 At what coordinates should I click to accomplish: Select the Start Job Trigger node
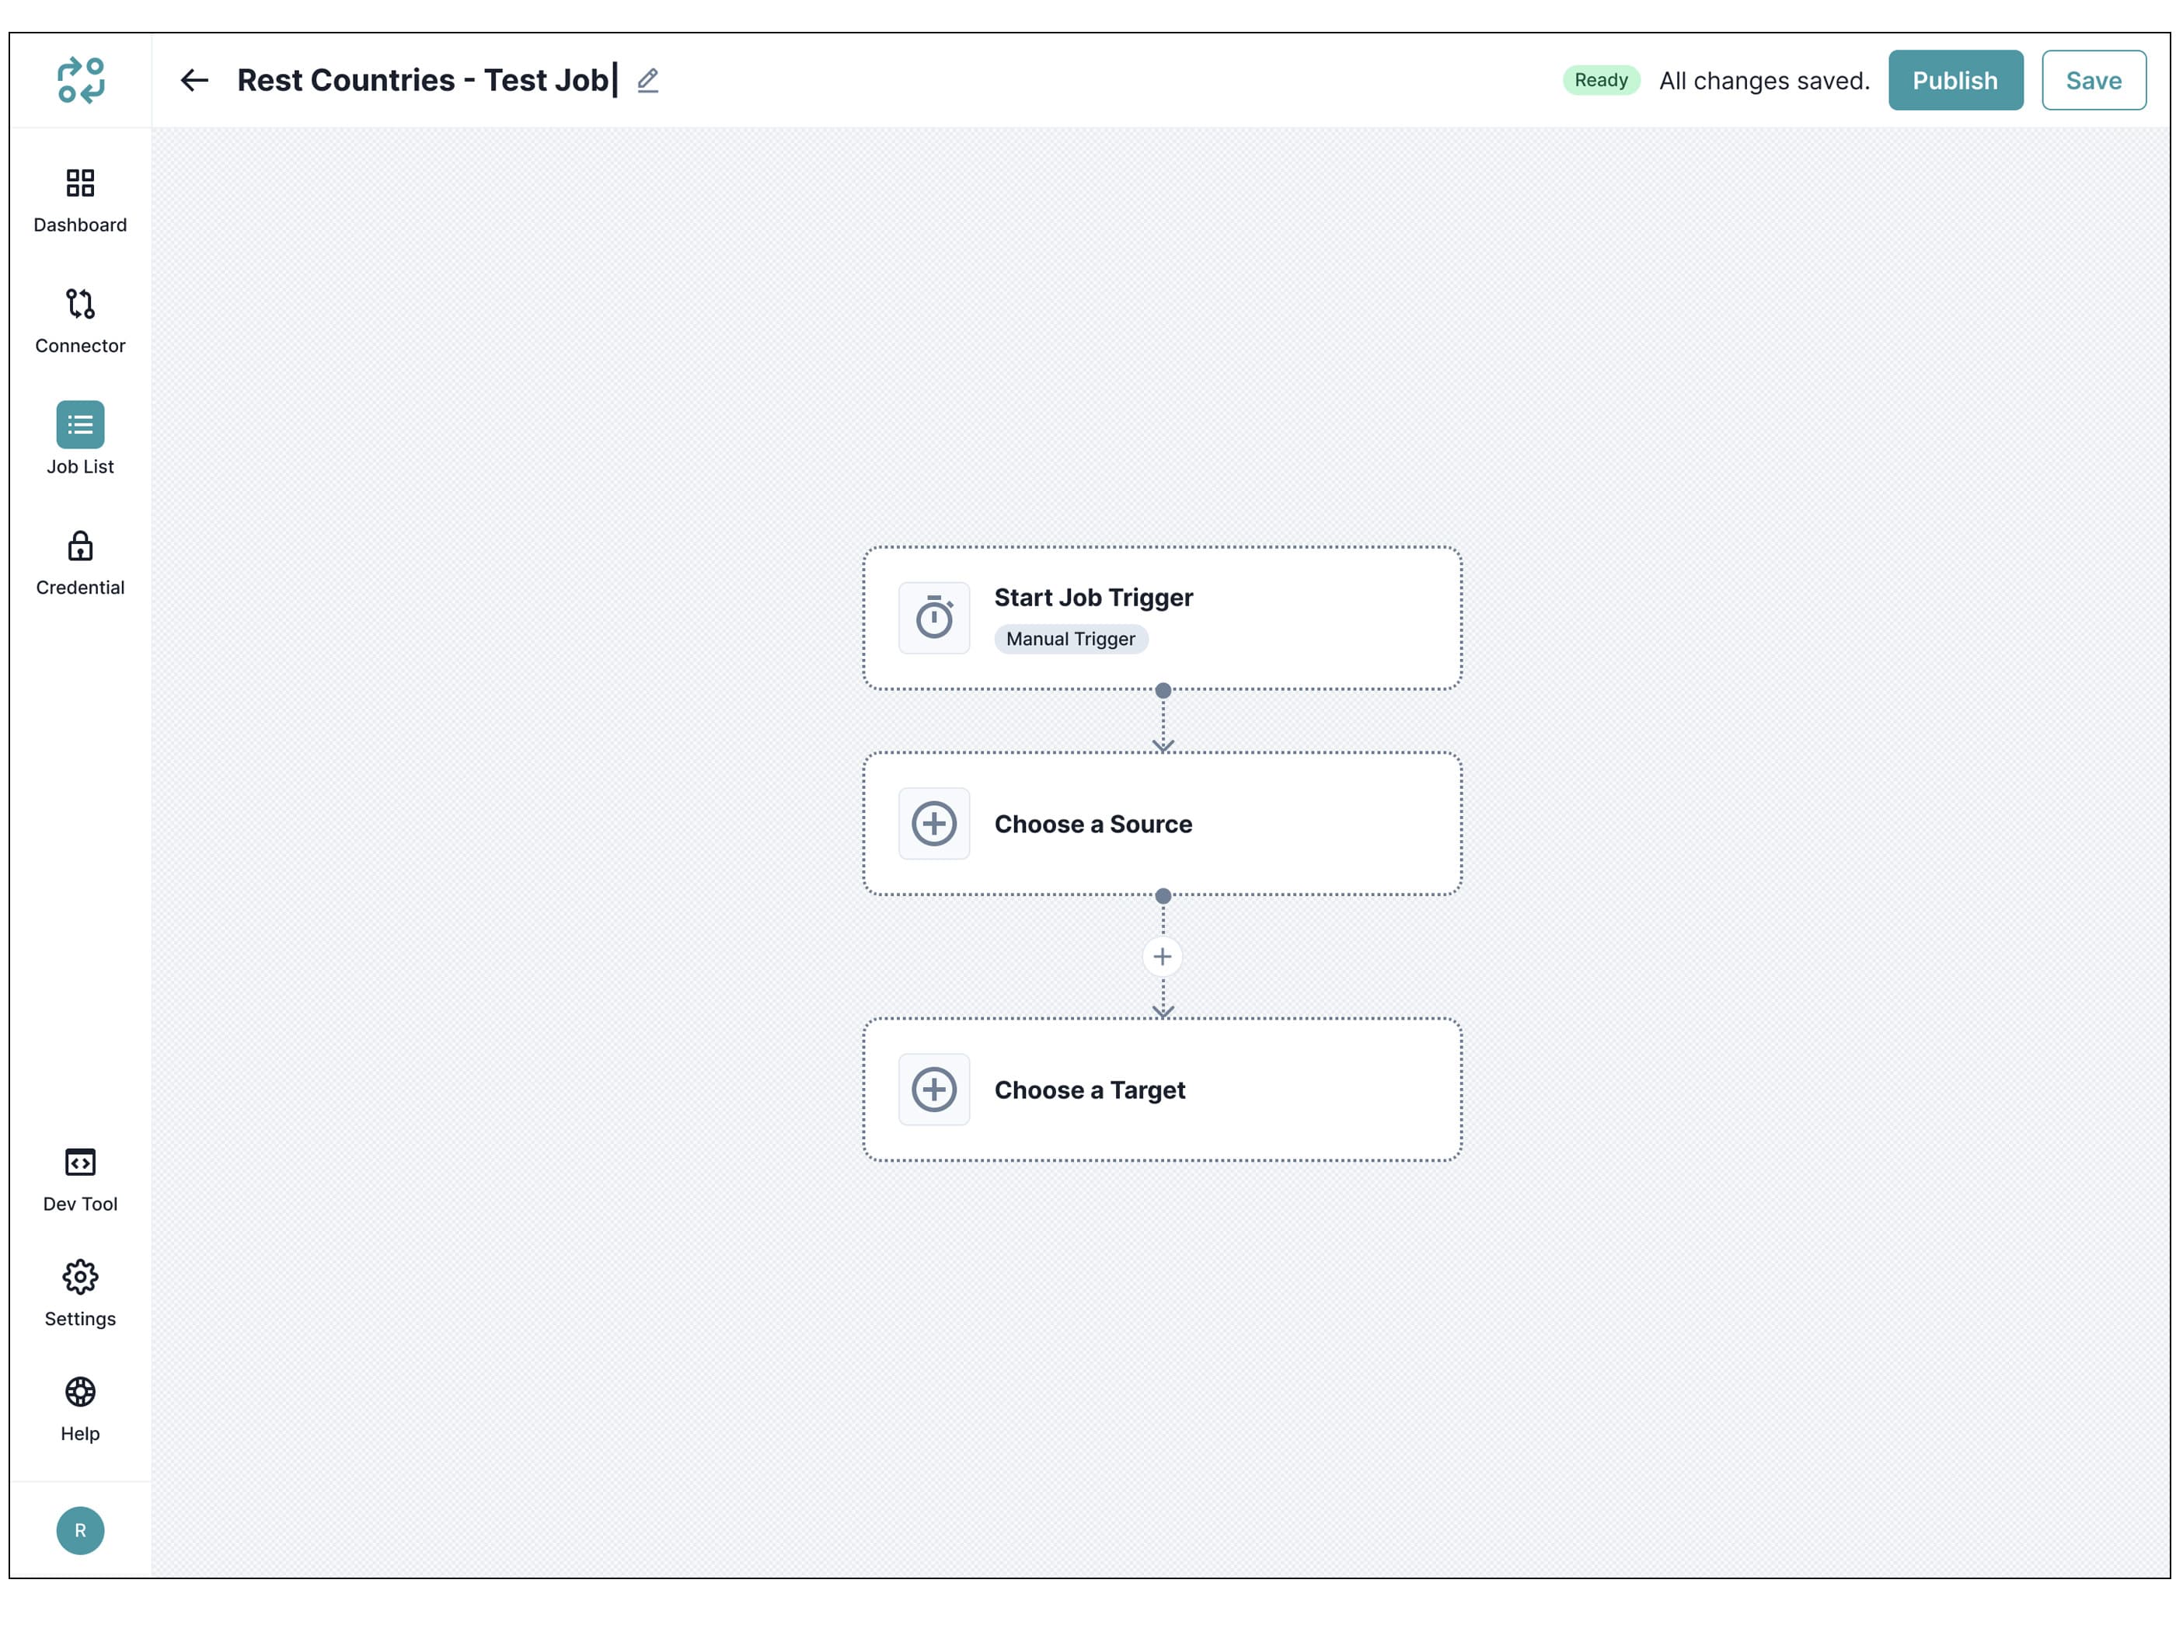click(x=1163, y=617)
